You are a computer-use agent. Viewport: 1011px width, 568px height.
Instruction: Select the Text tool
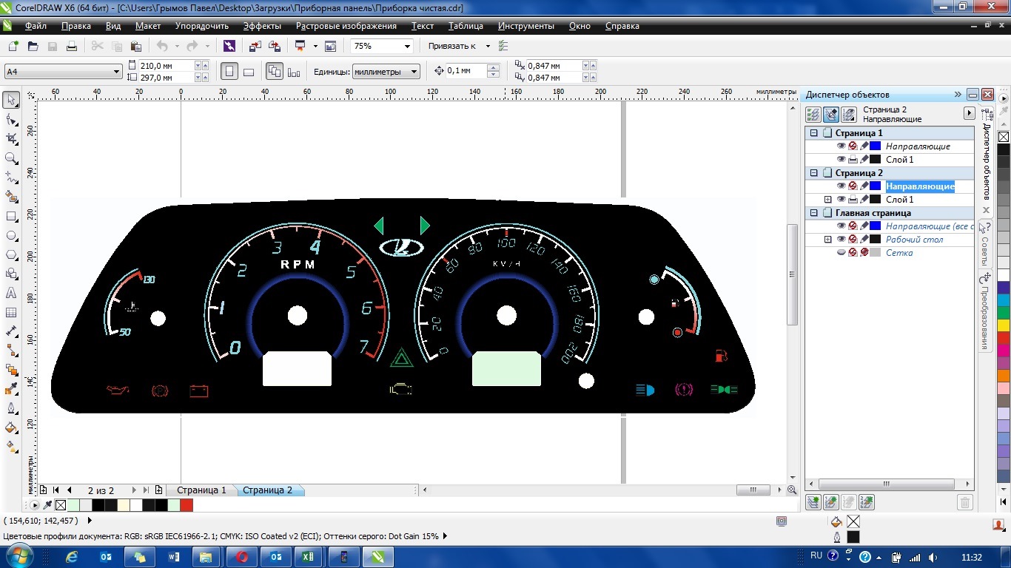pos(11,293)
